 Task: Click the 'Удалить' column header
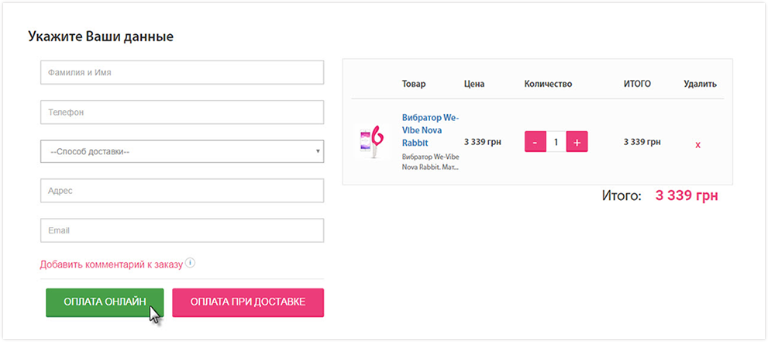click(x=700, y=84)
